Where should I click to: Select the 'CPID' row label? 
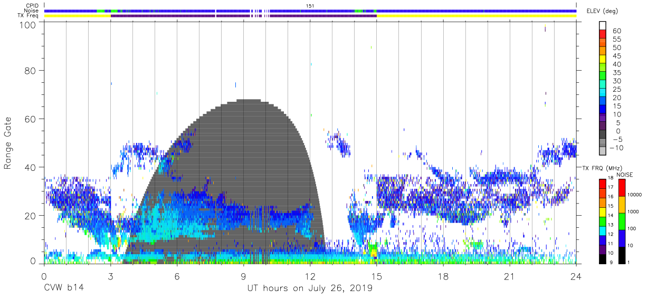(32, 5)
